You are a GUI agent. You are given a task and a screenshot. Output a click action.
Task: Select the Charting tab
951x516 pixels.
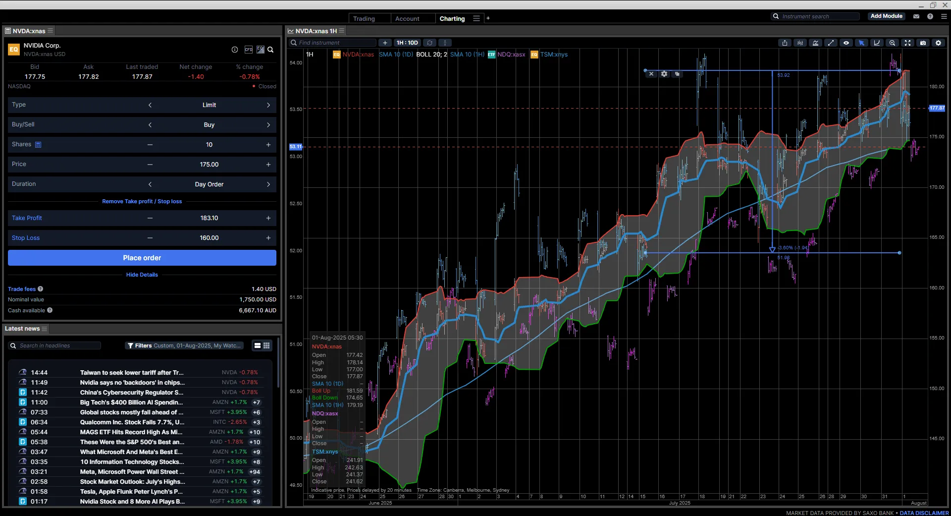(x=452, y=18)
